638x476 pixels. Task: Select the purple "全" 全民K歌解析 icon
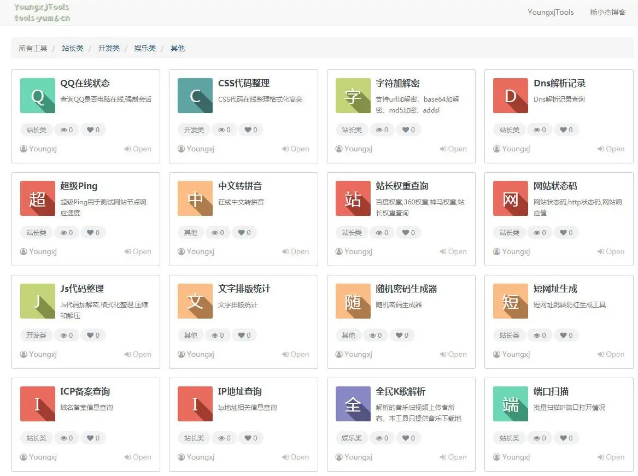(x=353, y=404)
